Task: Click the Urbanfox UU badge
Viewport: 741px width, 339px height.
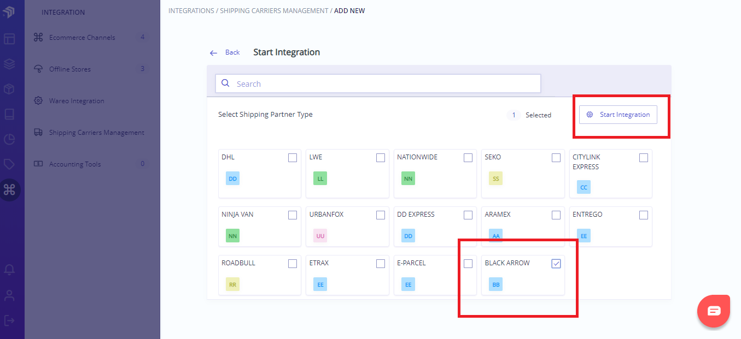Action: pos(320,236)
